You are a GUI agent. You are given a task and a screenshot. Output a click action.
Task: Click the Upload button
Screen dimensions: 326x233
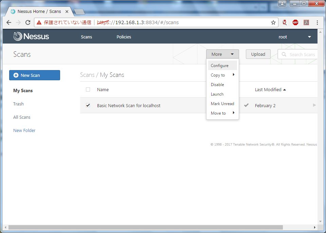[258, 54]
